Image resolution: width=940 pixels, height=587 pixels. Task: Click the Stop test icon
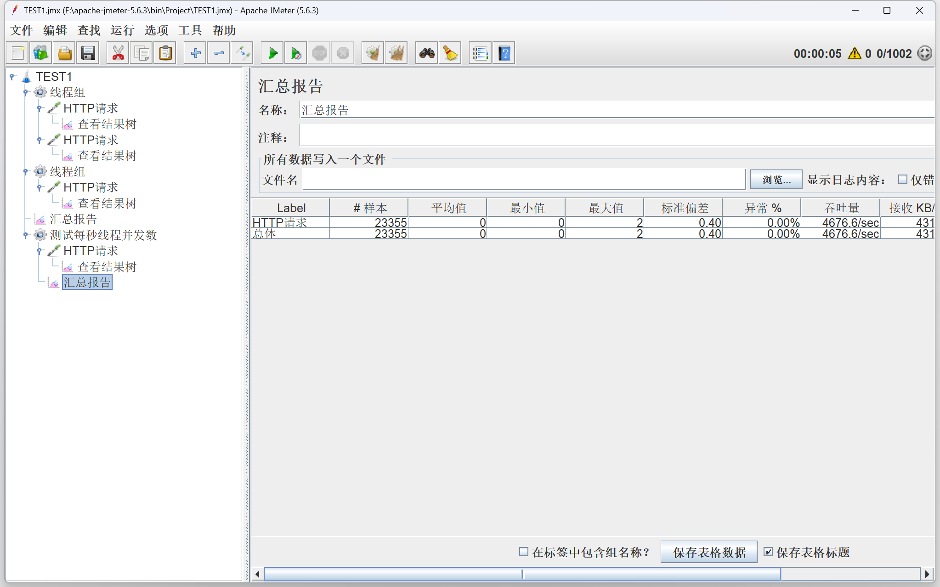(320, 53)
